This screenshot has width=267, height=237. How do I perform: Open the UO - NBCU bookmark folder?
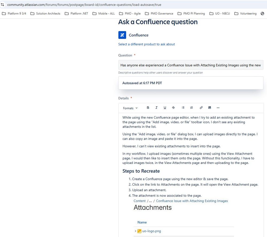220,14
